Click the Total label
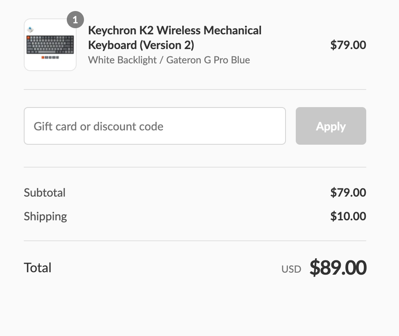 [x=38, y=268]
